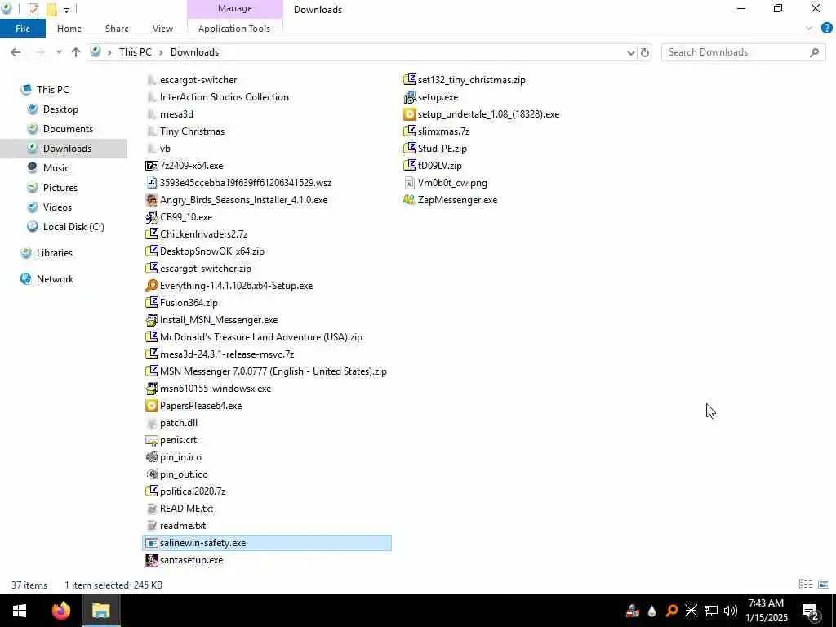Viewport: 836px width, 627px height.
Task: Open Pictures in the navigation pane
Action: pos(60,188)
